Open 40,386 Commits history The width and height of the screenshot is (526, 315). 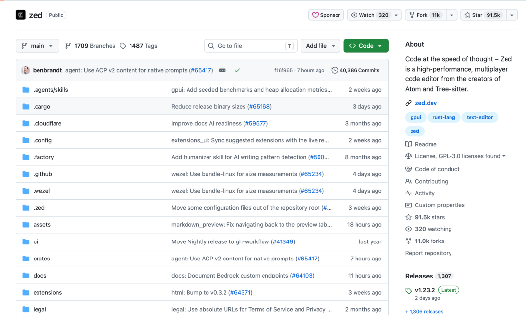point(356,70)
